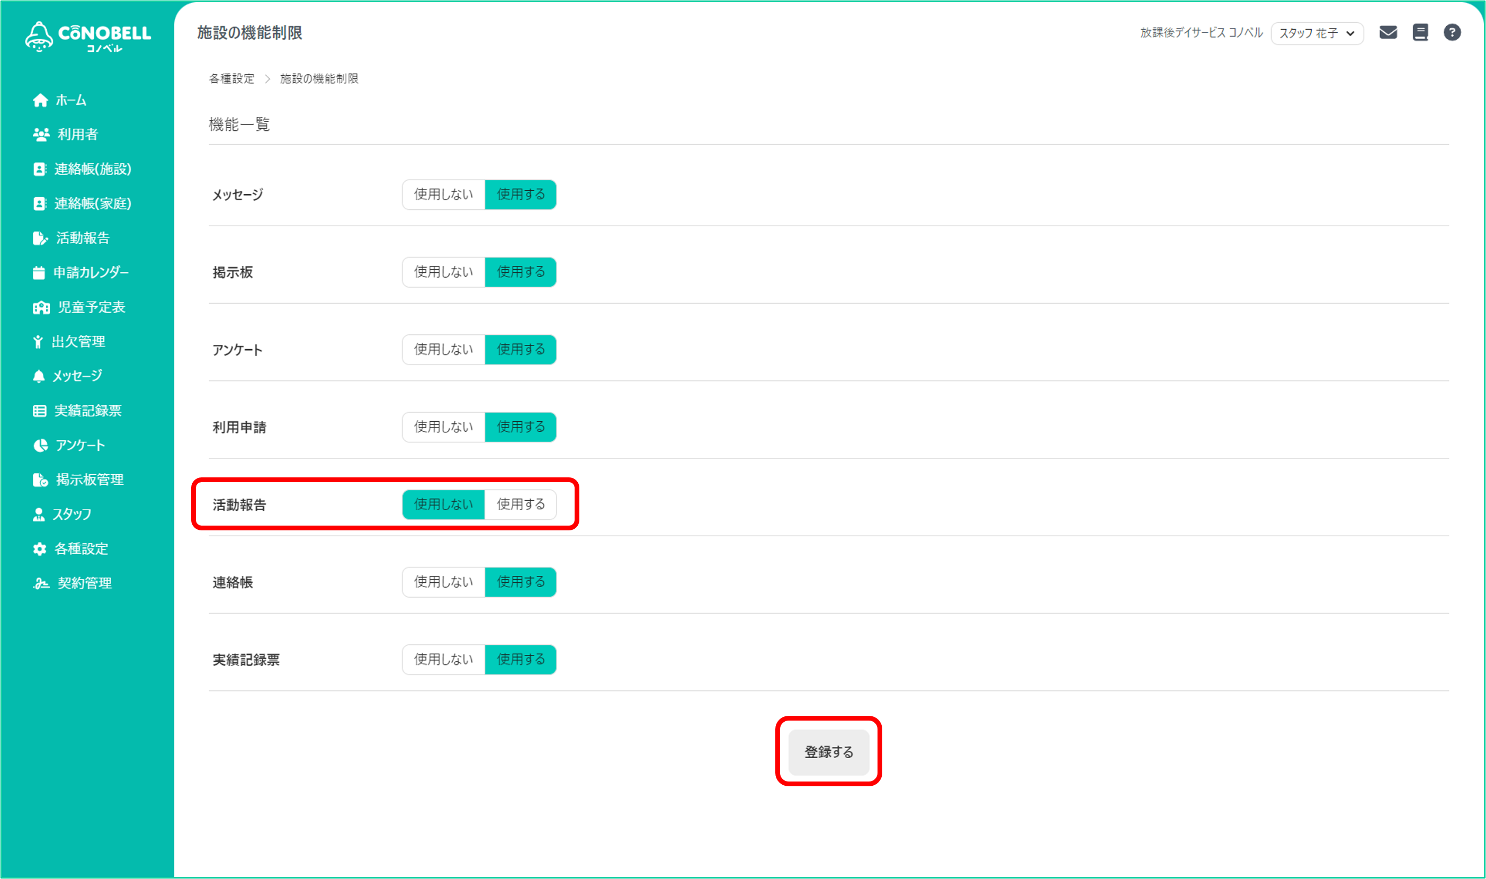Open the スタッフ 花子 user dropdown
The image size is (1486, 879).
(1317, 33)
